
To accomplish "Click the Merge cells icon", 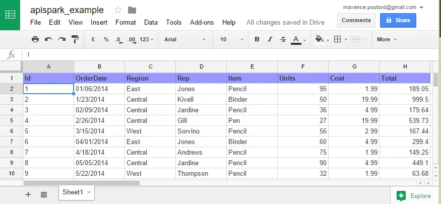I will pyautogui.click(x=355, y=39).
